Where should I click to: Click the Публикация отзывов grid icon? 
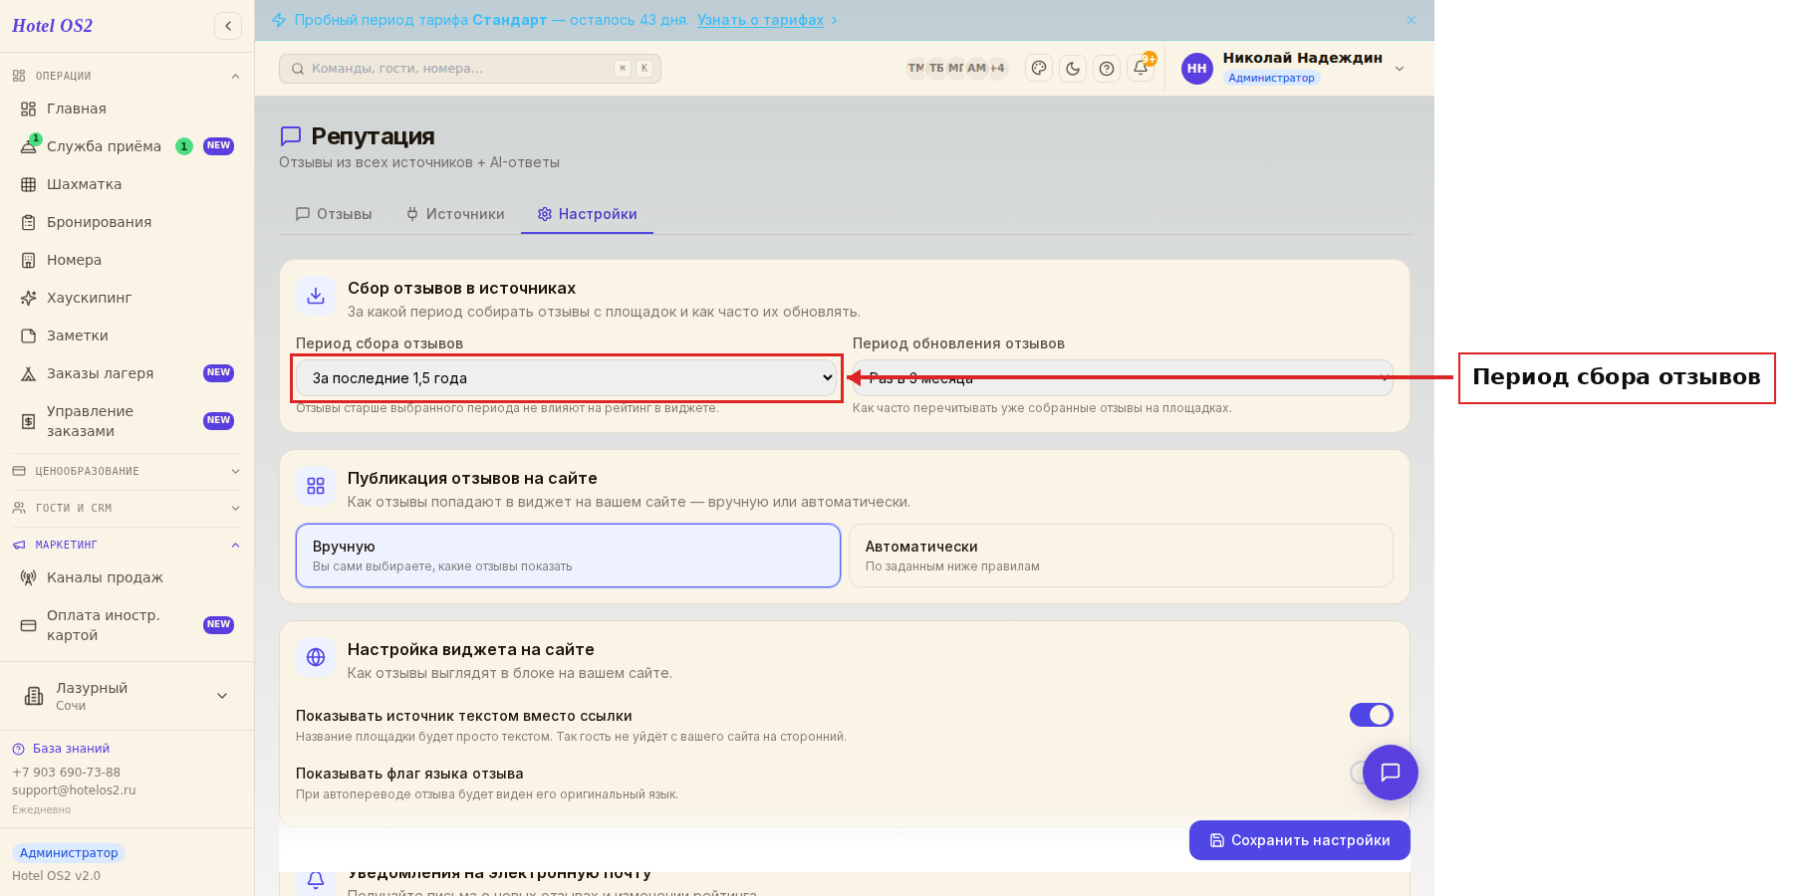pyautogui.click(x=316, y=486)
